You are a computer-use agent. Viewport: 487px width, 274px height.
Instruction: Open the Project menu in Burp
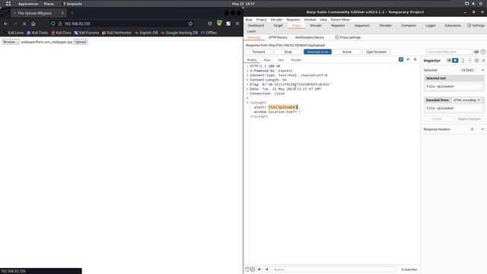point(261,20)
